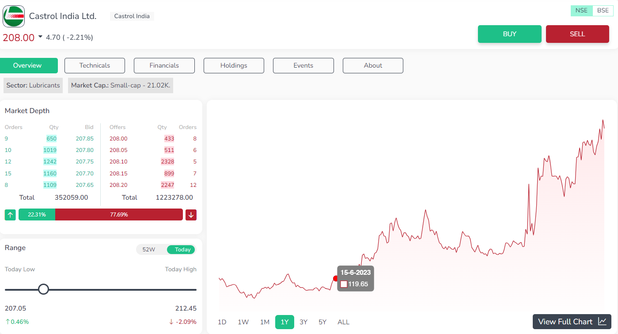
Task: Click the Sector: Lubricants tag
Action: [x=33, y=85]
